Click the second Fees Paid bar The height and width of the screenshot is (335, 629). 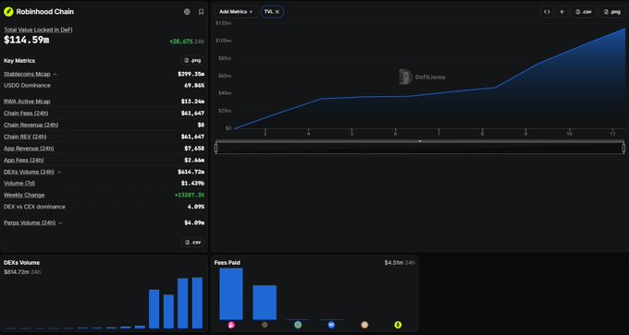pyautogui.click(x=265, y=303)
